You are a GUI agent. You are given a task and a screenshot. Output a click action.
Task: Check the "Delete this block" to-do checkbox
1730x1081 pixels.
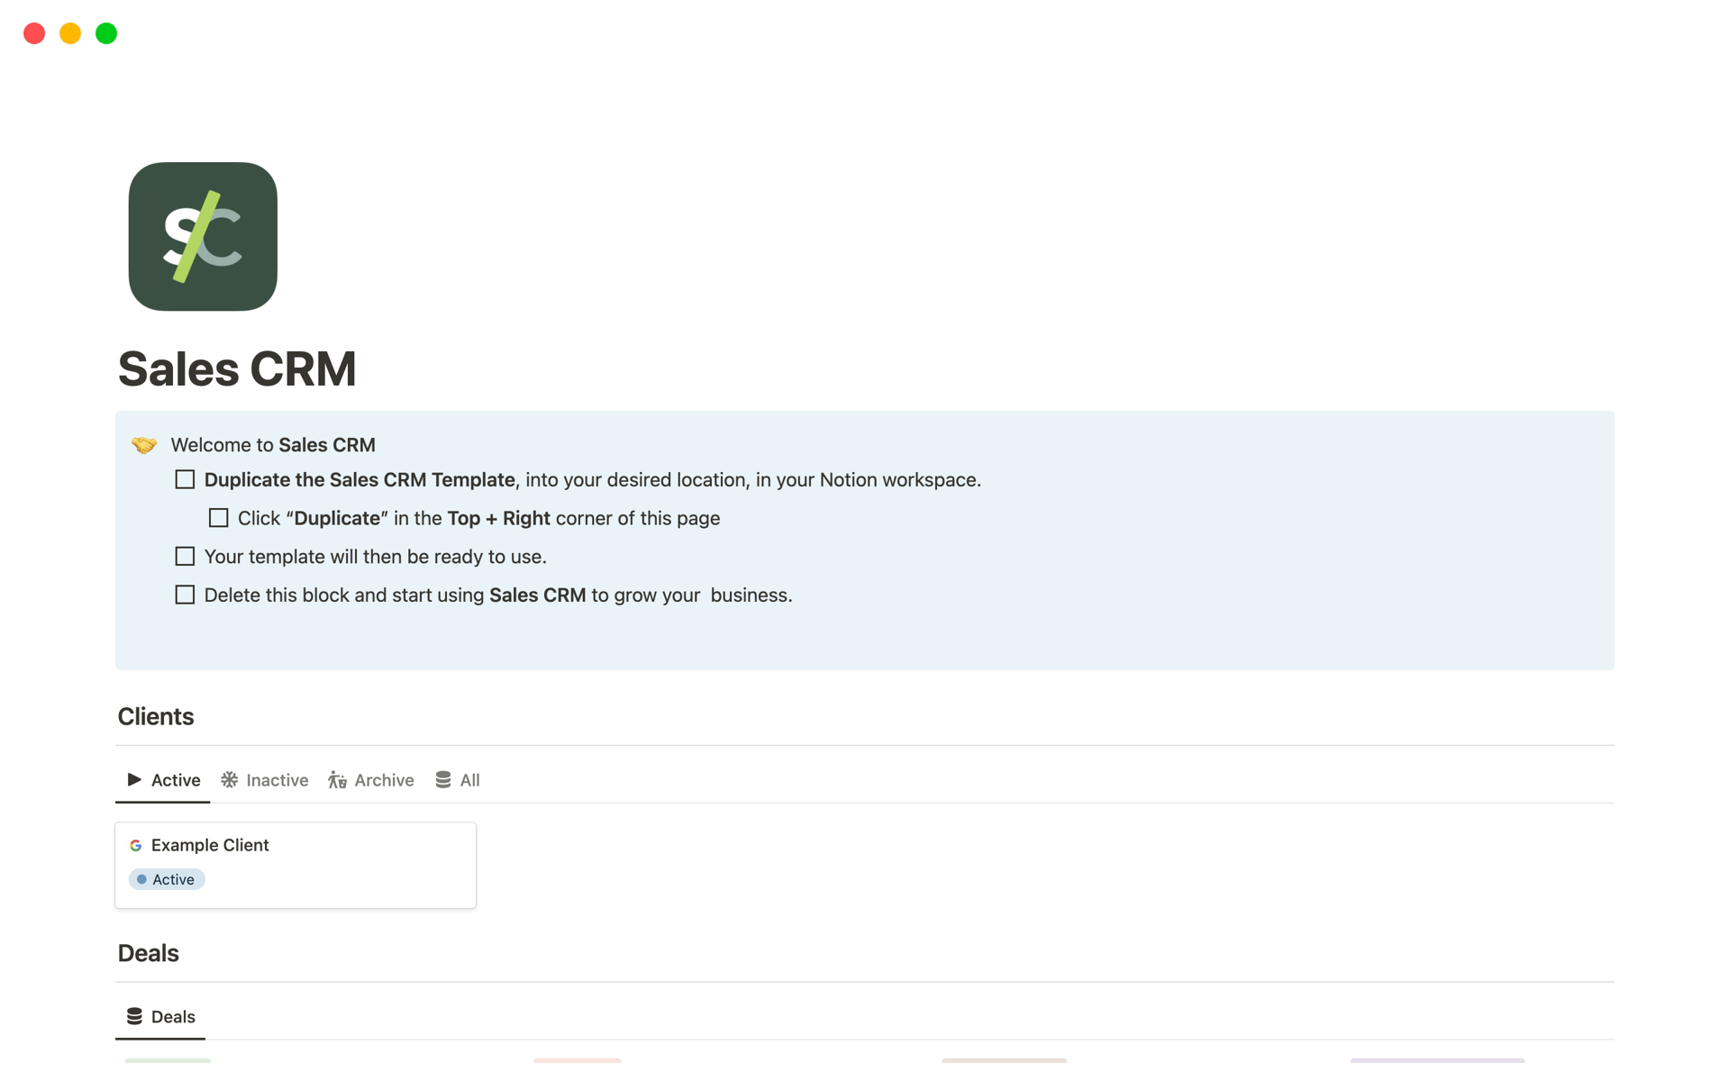coord(185,595)
